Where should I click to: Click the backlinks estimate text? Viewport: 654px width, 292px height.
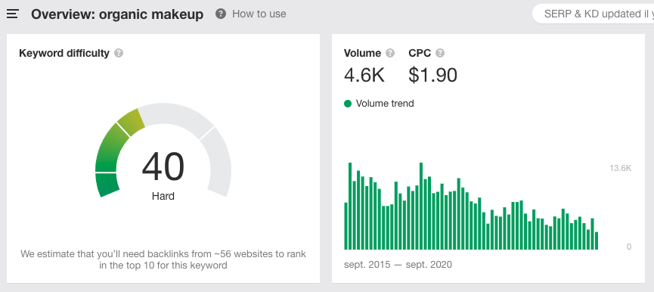click(163, 259)
